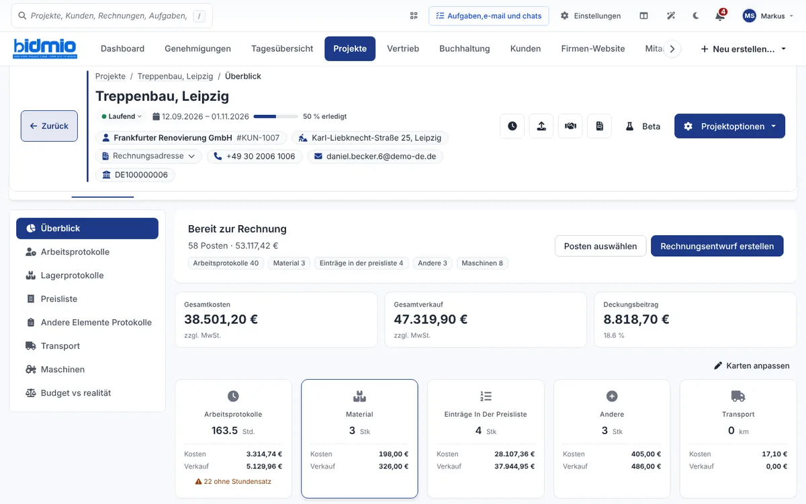Open the Neu erstellen dropdown

[744, 49]
